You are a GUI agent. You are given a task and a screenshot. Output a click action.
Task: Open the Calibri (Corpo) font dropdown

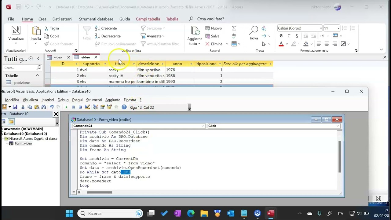pos(321,28)
